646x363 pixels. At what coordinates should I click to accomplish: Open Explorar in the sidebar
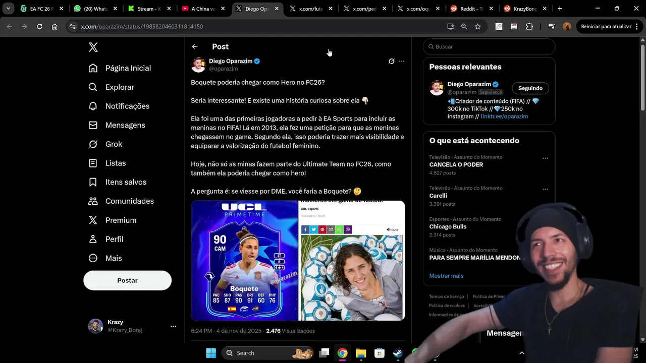(x=112, y=87)
